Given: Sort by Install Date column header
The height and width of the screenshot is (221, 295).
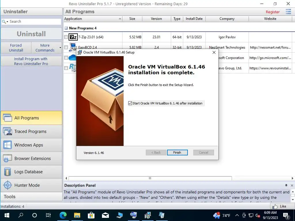Looking at the screenshot, I should [194, 19].
